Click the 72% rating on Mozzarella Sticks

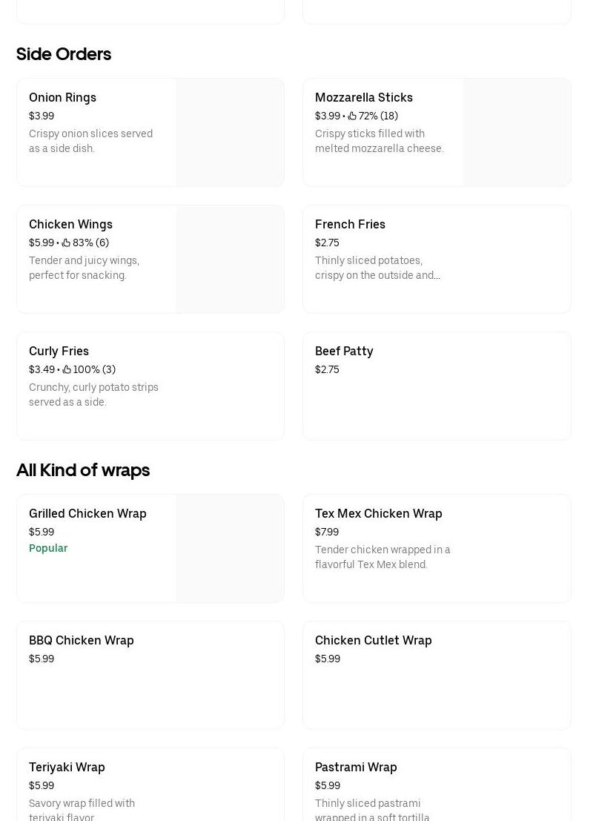click(368, 116)
